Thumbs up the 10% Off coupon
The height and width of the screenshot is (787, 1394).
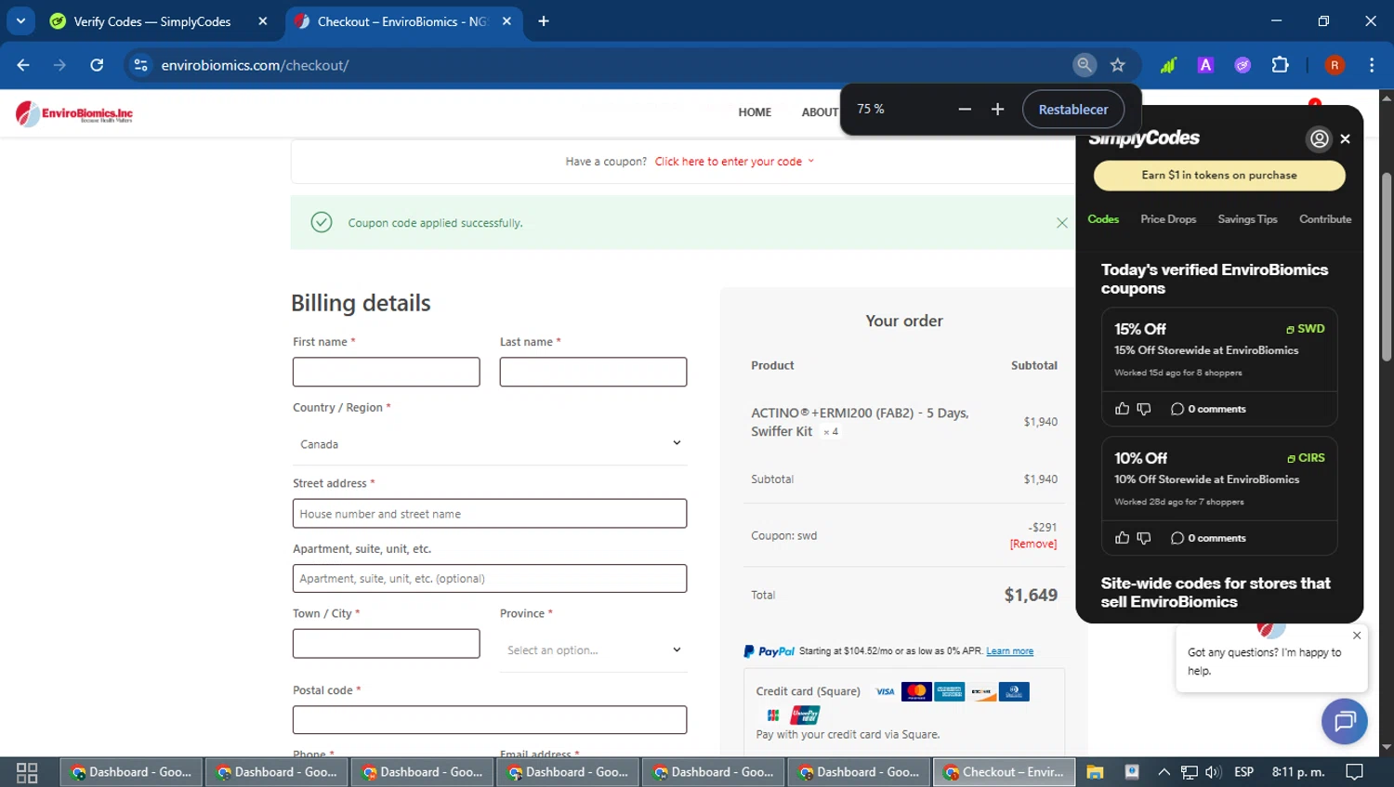[x=1122, y=538]
